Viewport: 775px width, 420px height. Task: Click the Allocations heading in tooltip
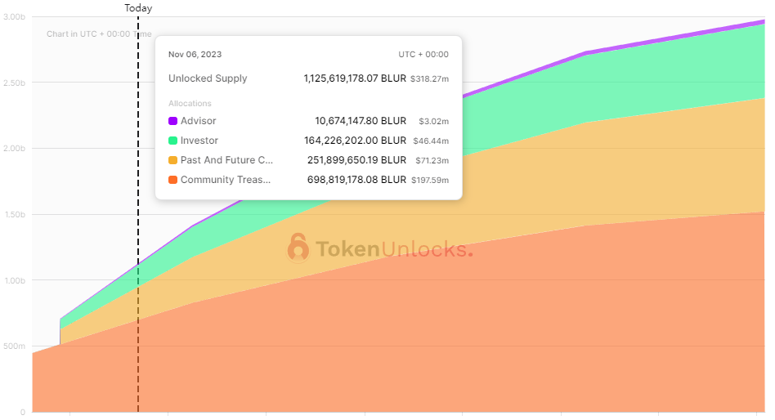[x=190, y=104]
